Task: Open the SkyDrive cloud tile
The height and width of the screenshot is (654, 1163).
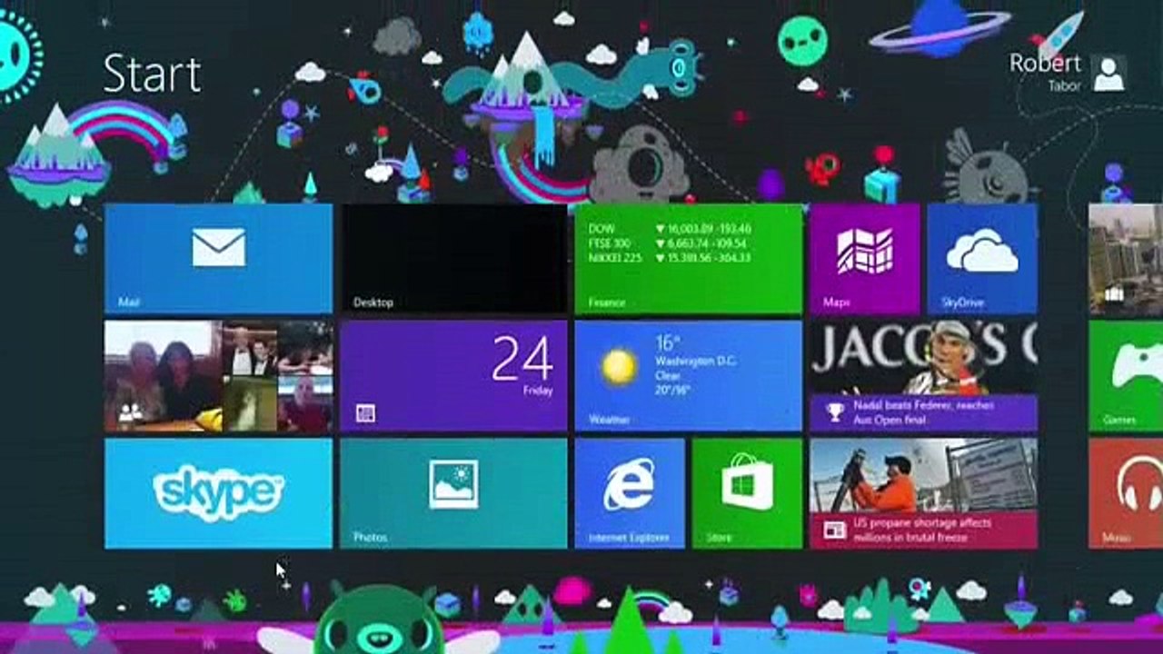Action: (x=982, y=259)
